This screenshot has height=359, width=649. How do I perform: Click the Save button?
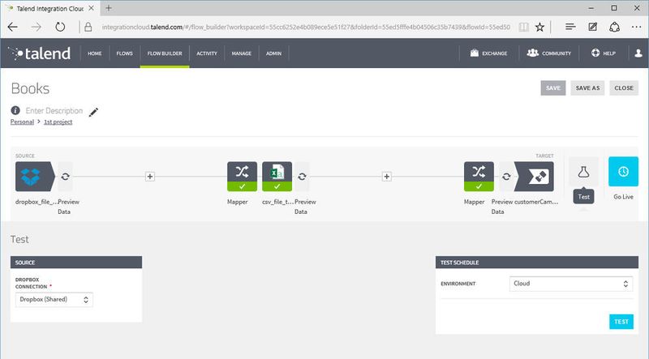tap(553, 88)
